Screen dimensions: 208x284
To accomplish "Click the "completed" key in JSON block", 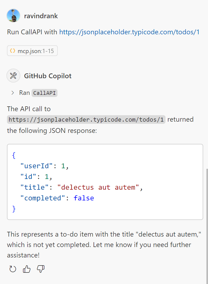I will 43,198.
